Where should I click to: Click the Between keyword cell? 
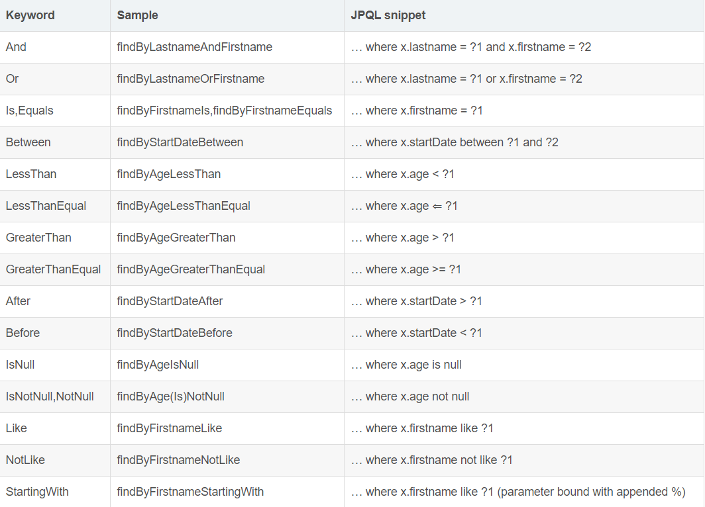click(28, 142)
